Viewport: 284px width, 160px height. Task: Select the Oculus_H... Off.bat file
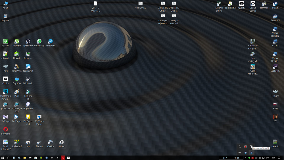coord(163,7)
